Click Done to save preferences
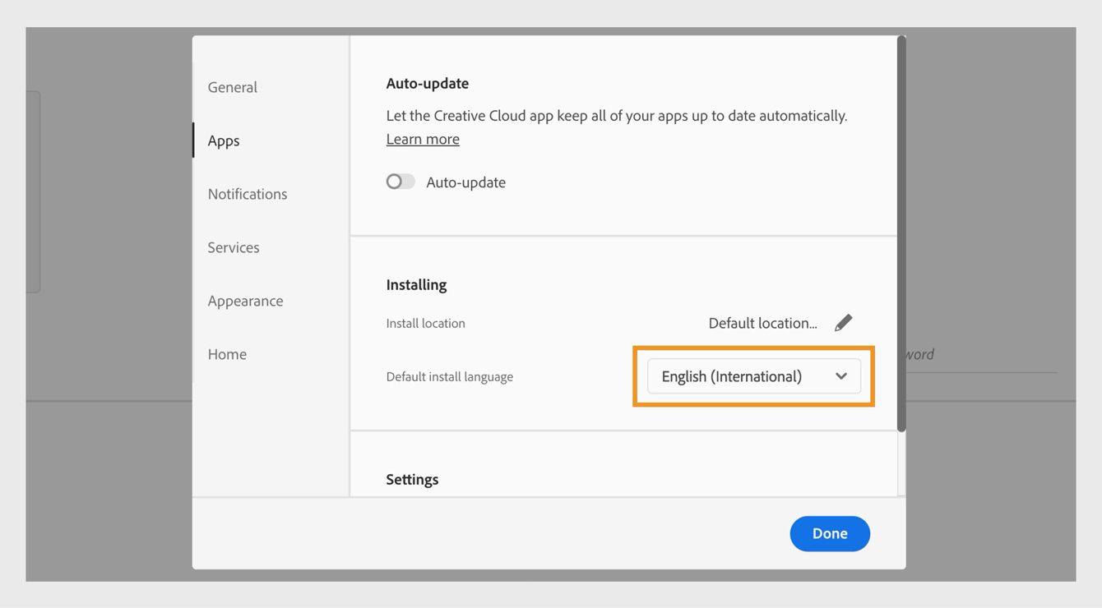Screen dimensions: 1102x608 click(830, 533)
